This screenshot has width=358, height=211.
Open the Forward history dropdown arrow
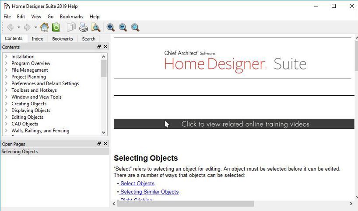pyautogui.click(x=36, y=28)
